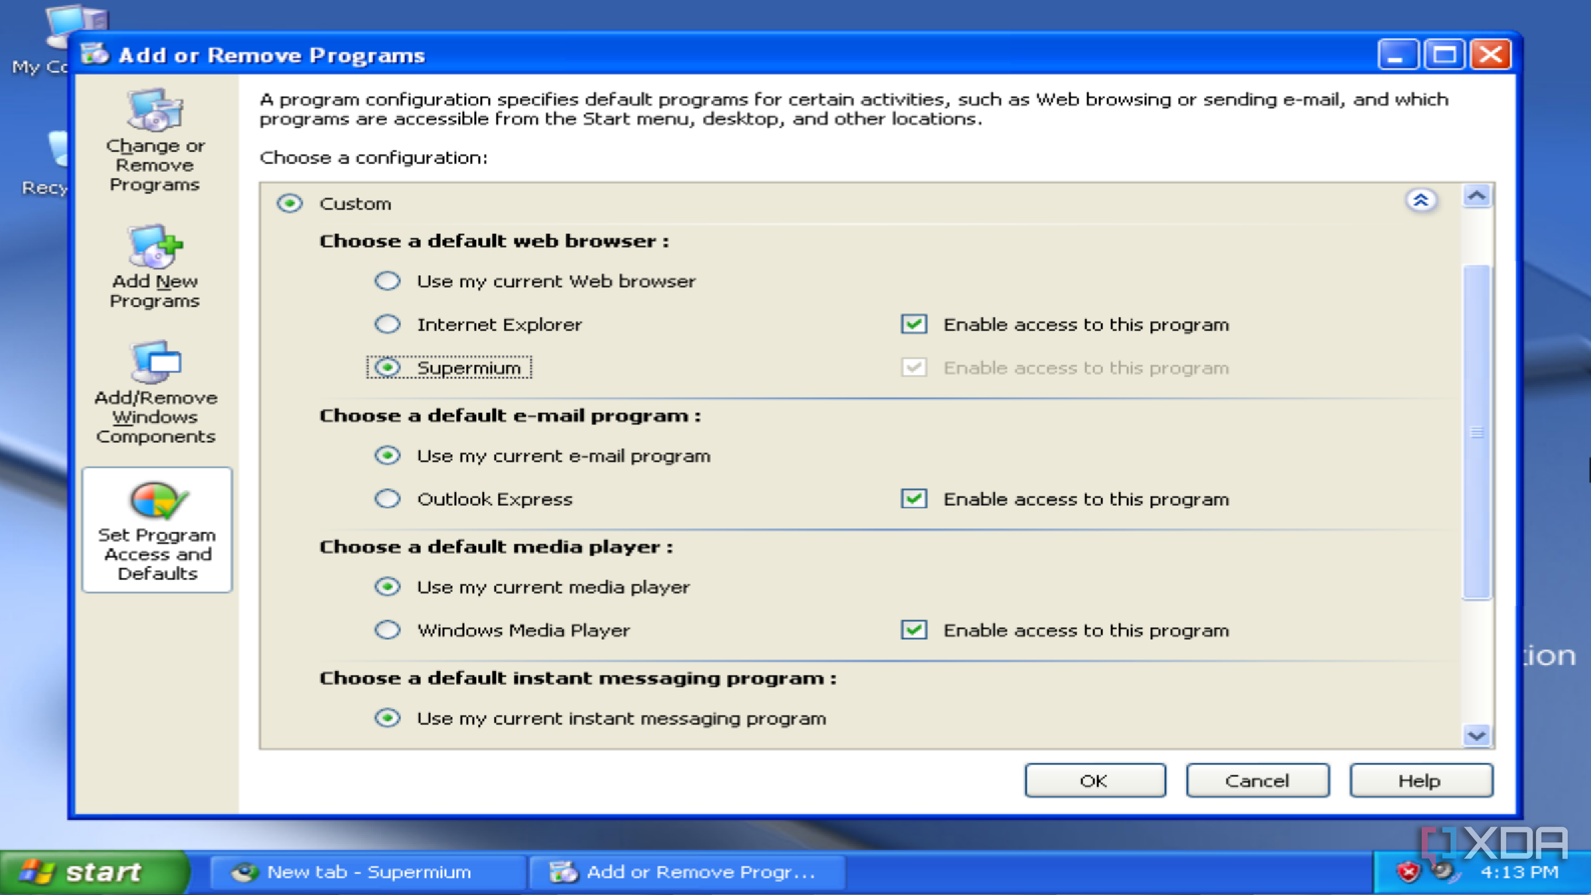Switch to New tab - Supermium taskbar item

[368, 872]
